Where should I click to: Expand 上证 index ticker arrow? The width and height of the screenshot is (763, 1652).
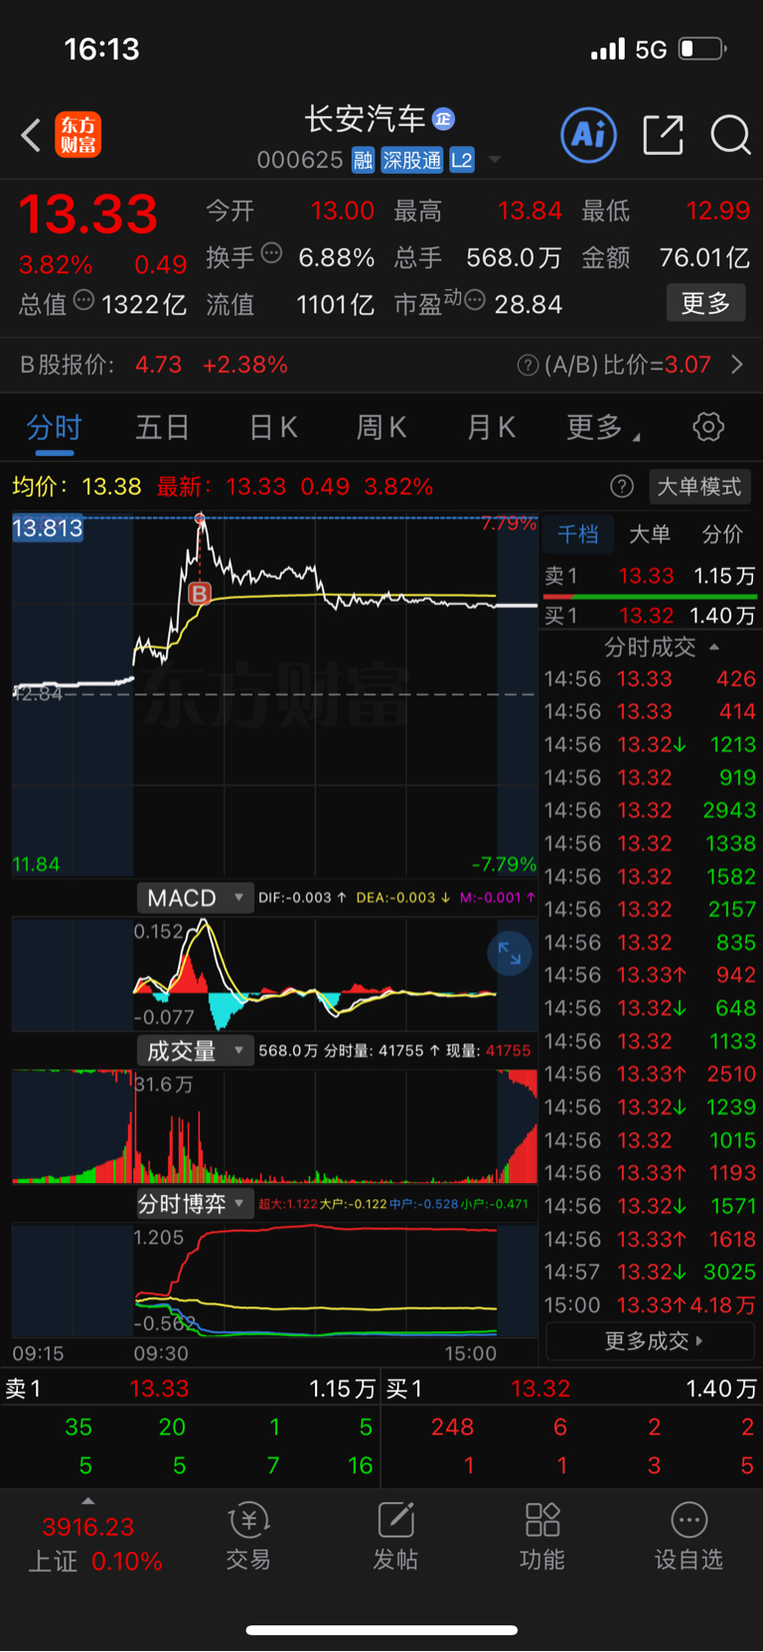point(88,1501)
